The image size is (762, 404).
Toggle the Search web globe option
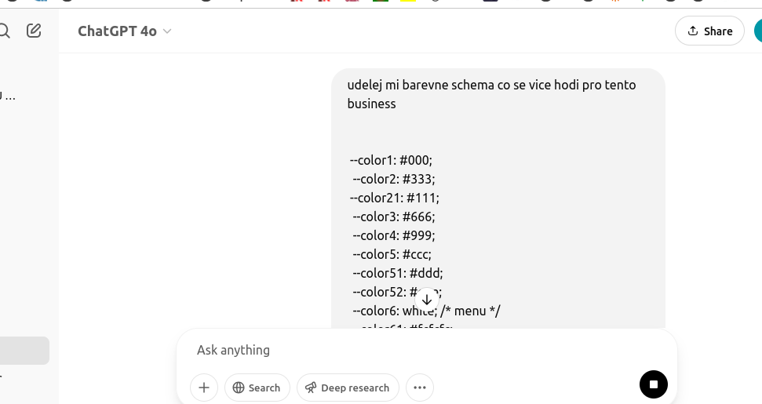pos(257,388)
